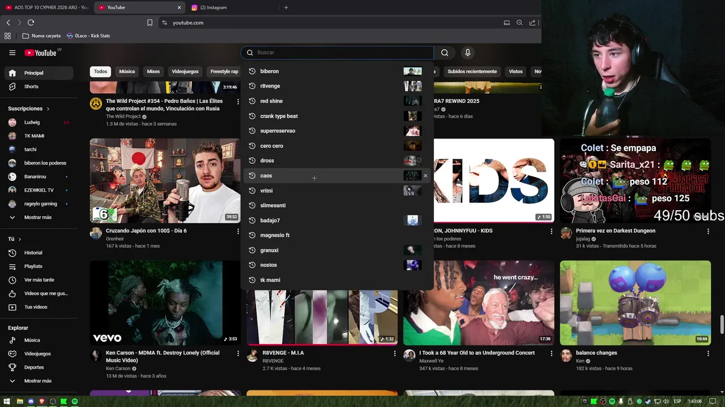Select red shine search suggestion
Image resolution: width=725 pixels, height=407 pixels.
click(x=338, y=101)
